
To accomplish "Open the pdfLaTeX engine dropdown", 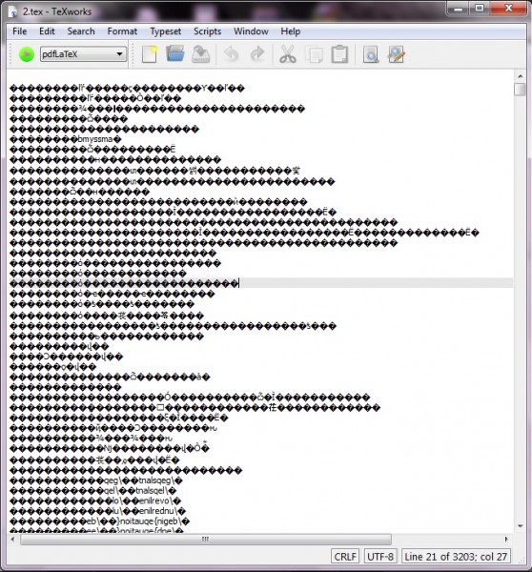I will coord(83,54).
